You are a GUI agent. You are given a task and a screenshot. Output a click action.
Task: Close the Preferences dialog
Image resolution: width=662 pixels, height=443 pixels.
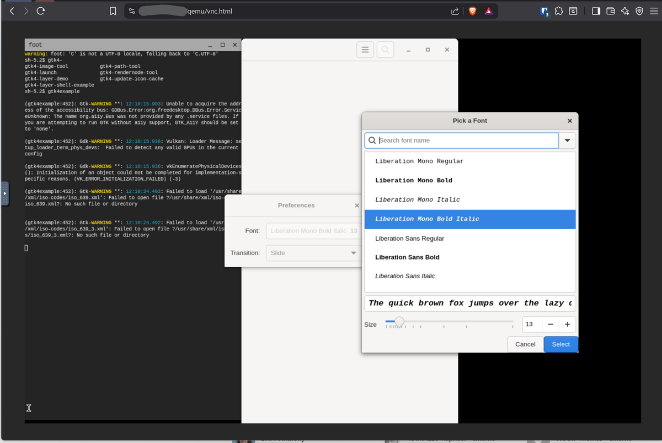coord(356,206)
